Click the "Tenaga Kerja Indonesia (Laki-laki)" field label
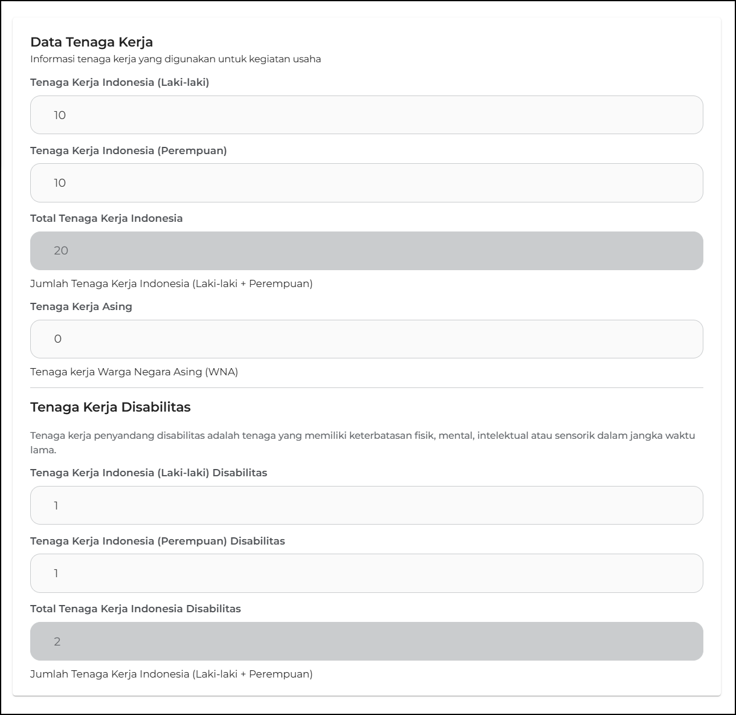 click(120, 82)
